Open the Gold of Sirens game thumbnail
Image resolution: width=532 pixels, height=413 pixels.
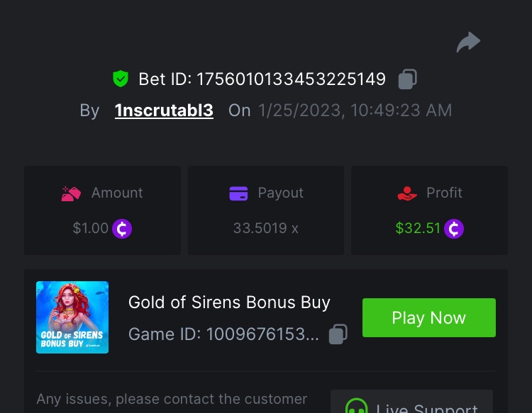point(72,317)
